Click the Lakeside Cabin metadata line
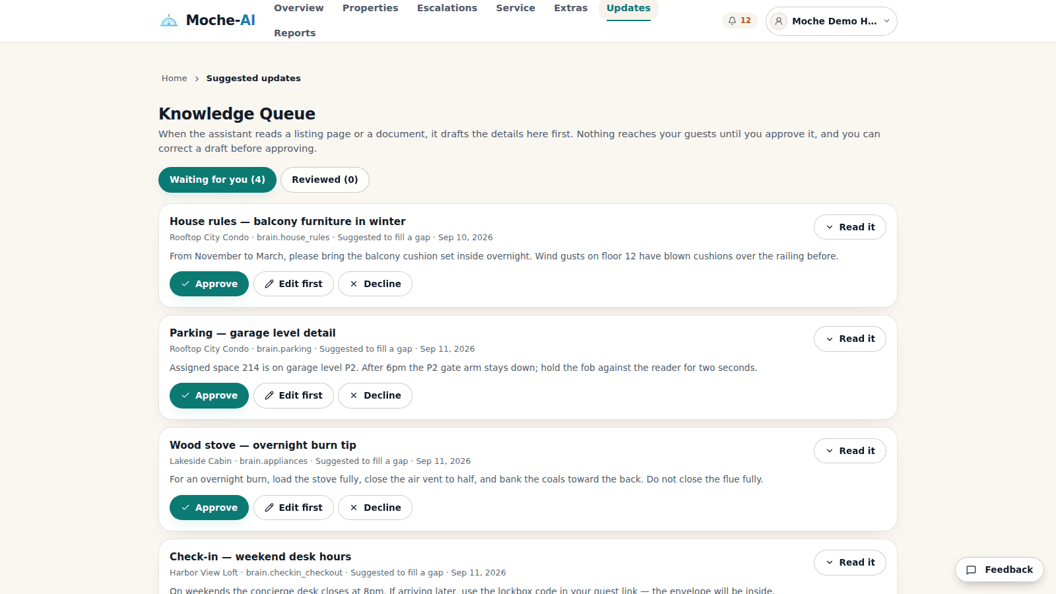1056x594 pixels. [320, 461]
